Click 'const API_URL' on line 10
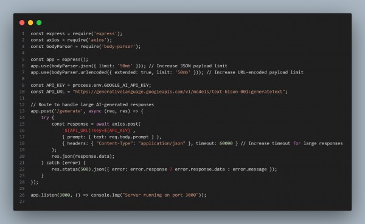365x224 pixels. click(47, 92)
